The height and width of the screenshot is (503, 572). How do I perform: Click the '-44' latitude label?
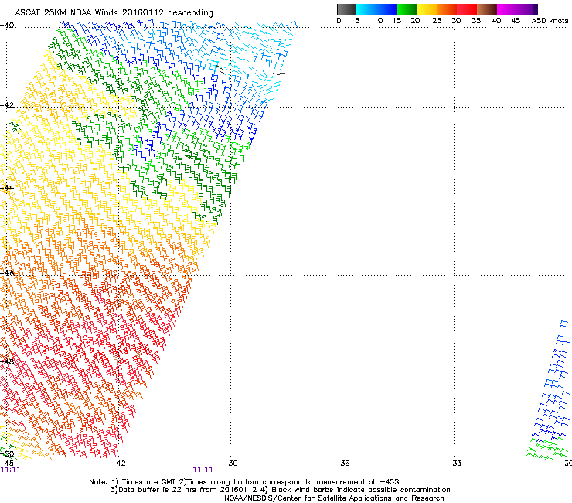(x=7, y=188)
